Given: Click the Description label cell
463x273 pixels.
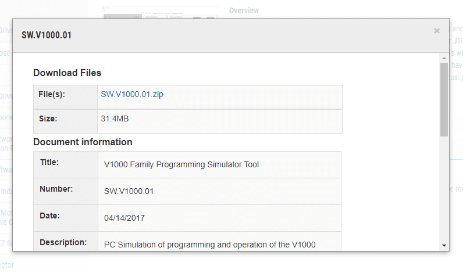Looking at the screenshot, I should [x=66, y=242].
